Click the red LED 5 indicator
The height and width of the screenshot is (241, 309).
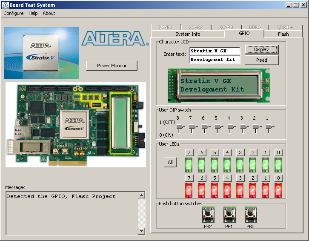coord(215,190)
